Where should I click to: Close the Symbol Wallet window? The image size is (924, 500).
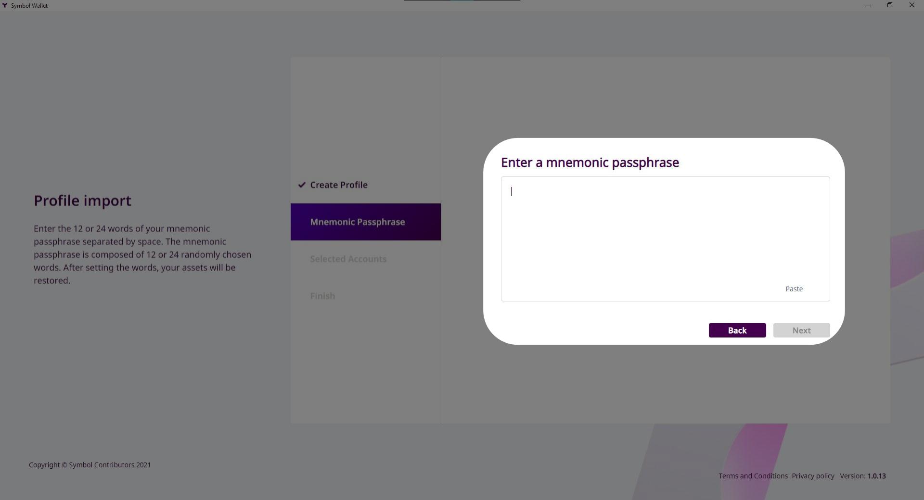(911, 5)
